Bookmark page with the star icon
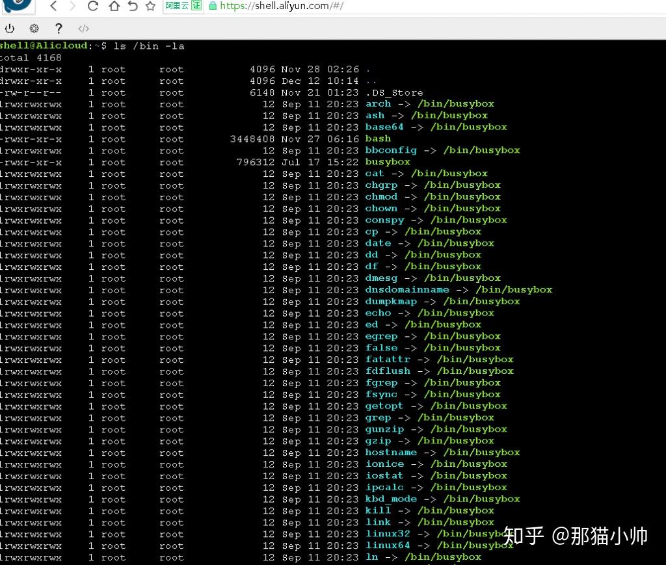Image resolution: width=666 pixels, height=565 pixels. tap(150, 5)
